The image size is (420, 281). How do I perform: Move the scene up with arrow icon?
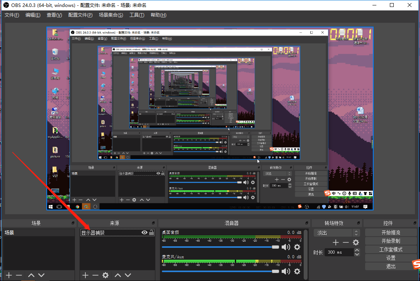(x=31, y=275)
